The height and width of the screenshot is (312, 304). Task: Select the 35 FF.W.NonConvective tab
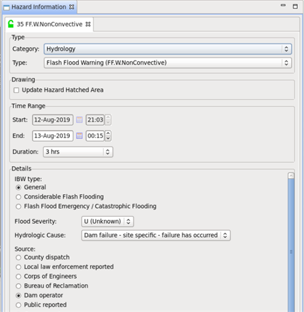coord(49,24)
